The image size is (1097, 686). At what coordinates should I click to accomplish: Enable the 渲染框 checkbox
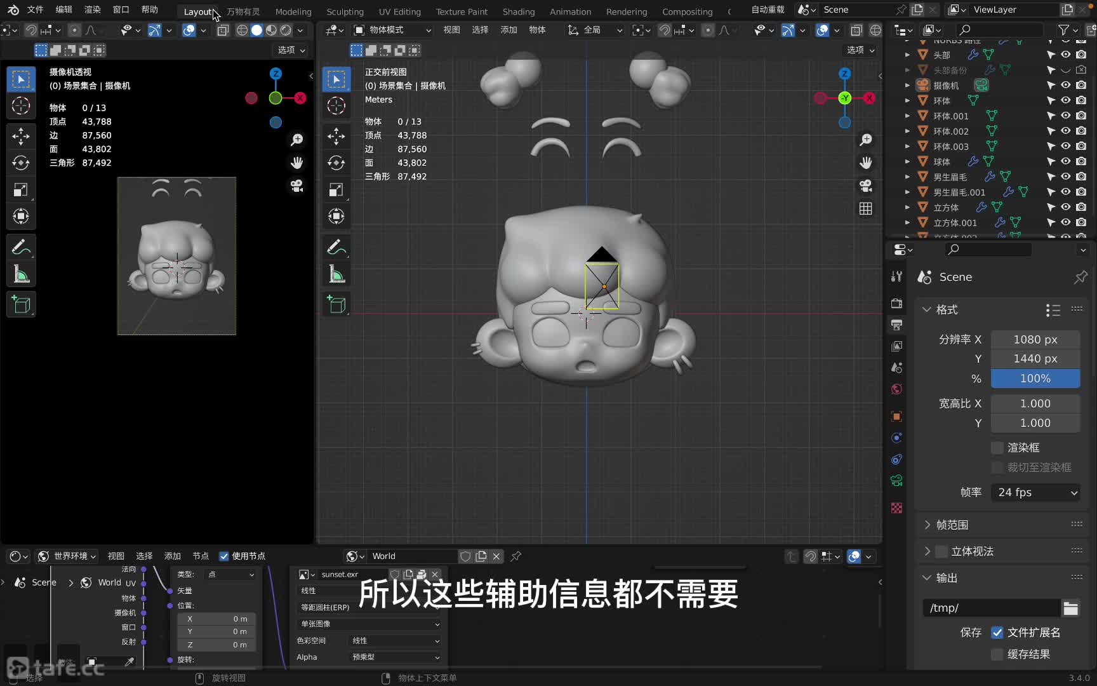click(x=997, y=448)
